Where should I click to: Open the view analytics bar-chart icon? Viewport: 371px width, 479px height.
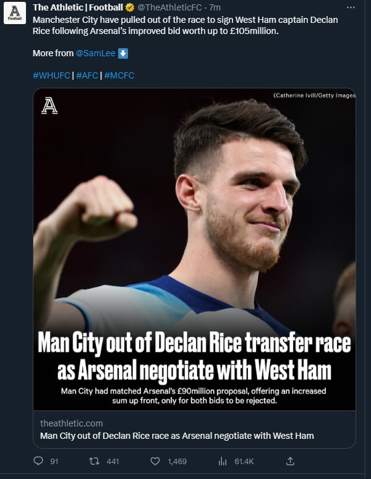coord(223,461)
